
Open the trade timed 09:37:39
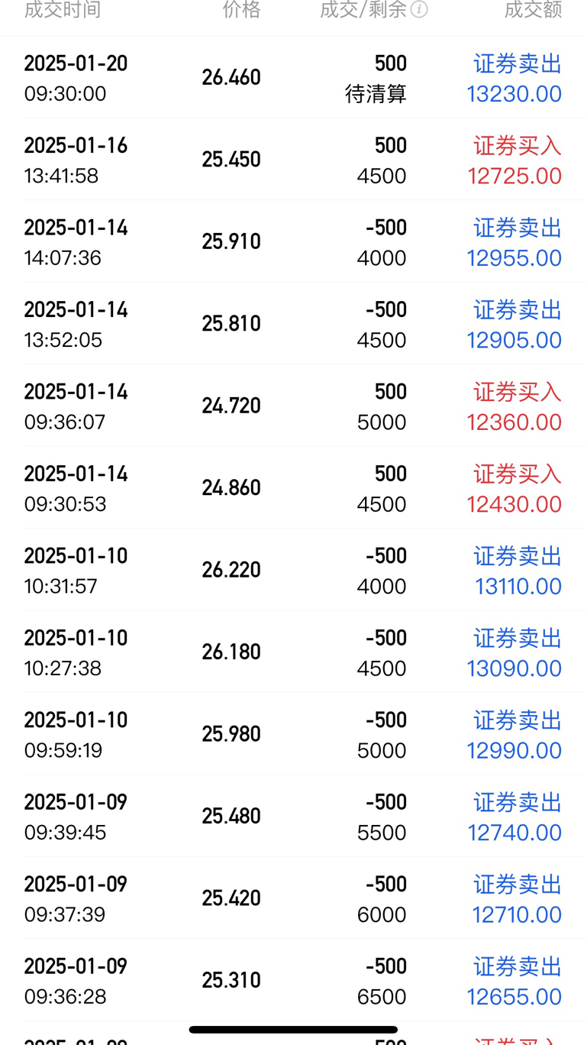[x=65, y=914]
